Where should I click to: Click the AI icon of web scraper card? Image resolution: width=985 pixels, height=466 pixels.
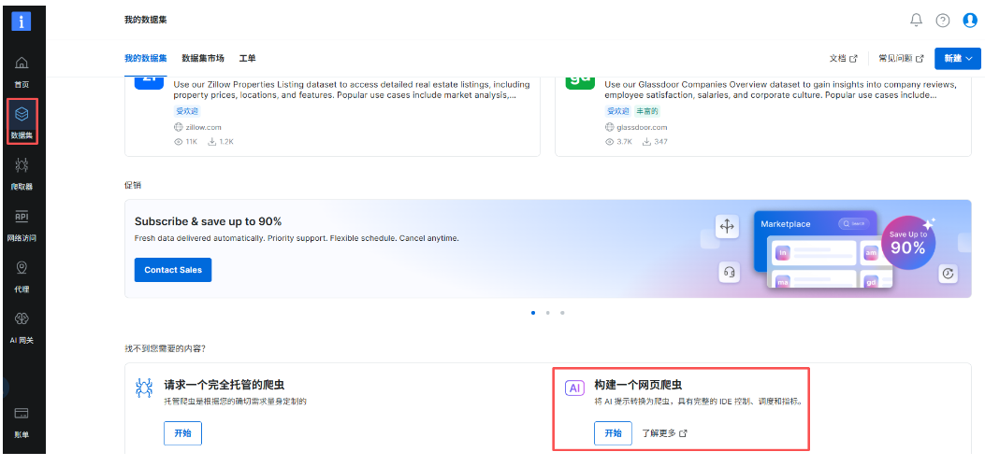[x=574, y=388]
